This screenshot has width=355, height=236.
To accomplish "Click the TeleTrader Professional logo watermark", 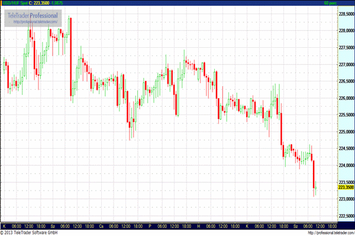I will coord(33,14).
